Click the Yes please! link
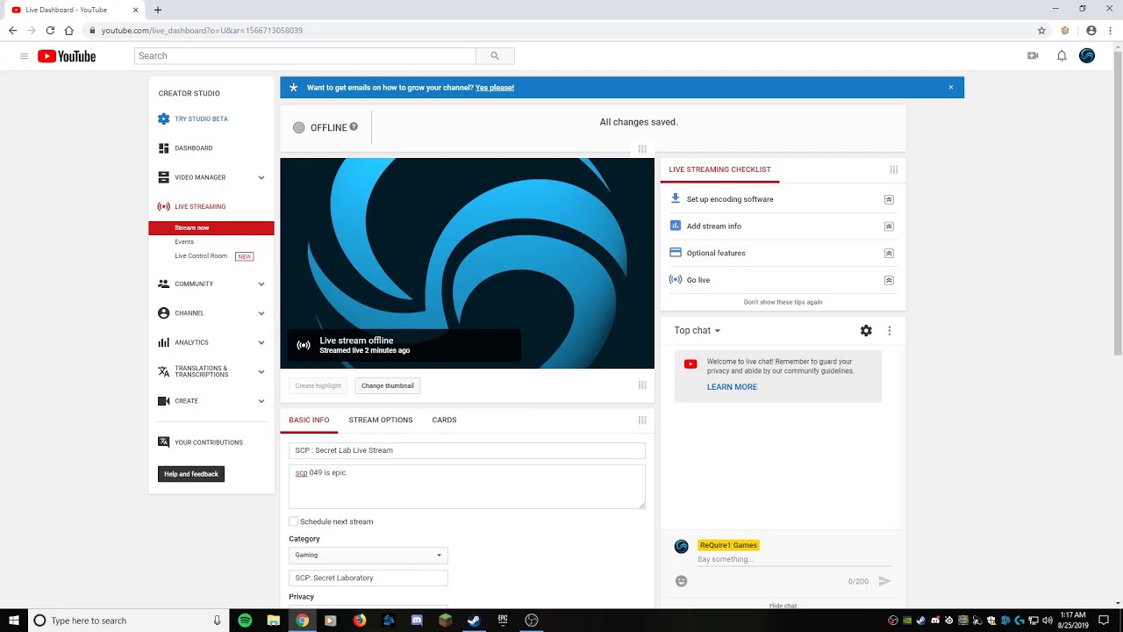1123x632 pixels. click(x=495, y=88)
